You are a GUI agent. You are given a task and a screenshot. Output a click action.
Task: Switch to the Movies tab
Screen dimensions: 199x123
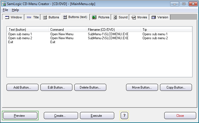139,17
